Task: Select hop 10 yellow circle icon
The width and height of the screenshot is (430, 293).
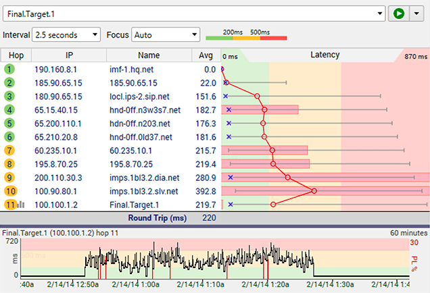Action: point(10,191)
